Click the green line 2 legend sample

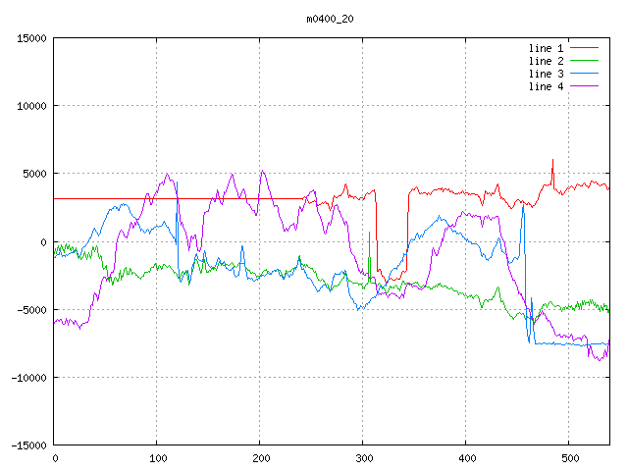[x=584, y=61]
